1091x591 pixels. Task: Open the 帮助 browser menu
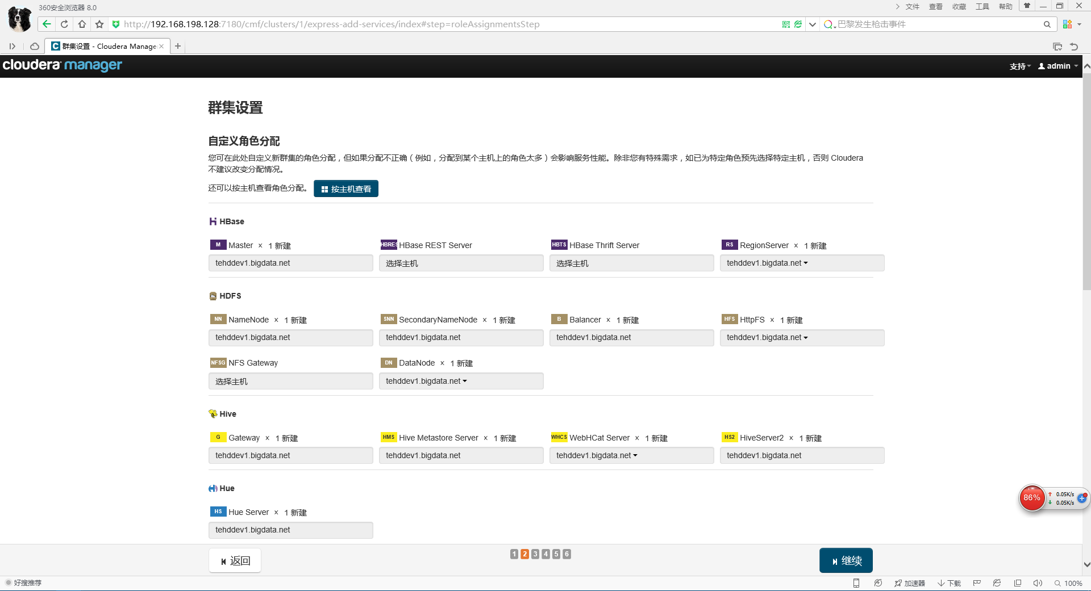coord(1006,7)
